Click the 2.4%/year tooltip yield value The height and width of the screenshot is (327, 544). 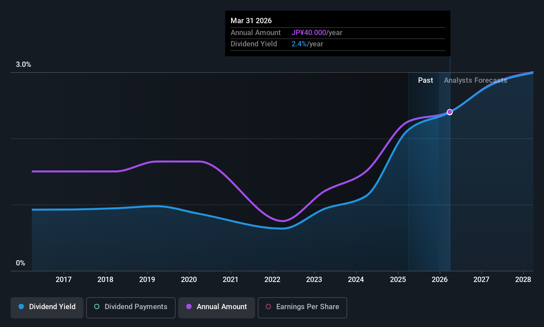[307, 44]
